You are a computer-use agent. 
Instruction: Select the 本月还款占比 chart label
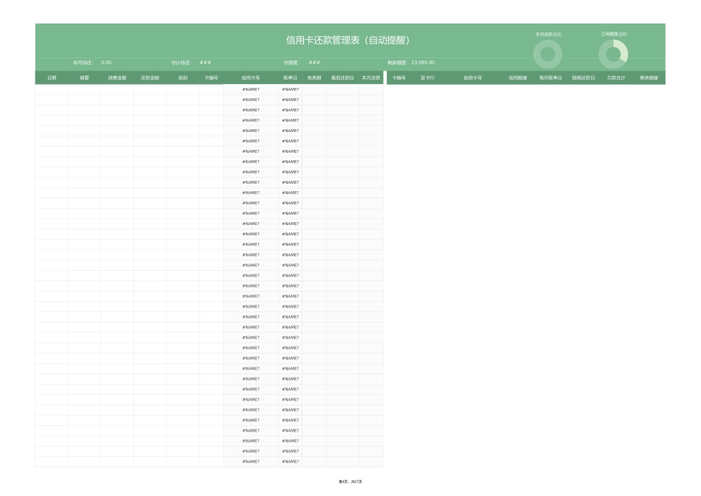548,35
